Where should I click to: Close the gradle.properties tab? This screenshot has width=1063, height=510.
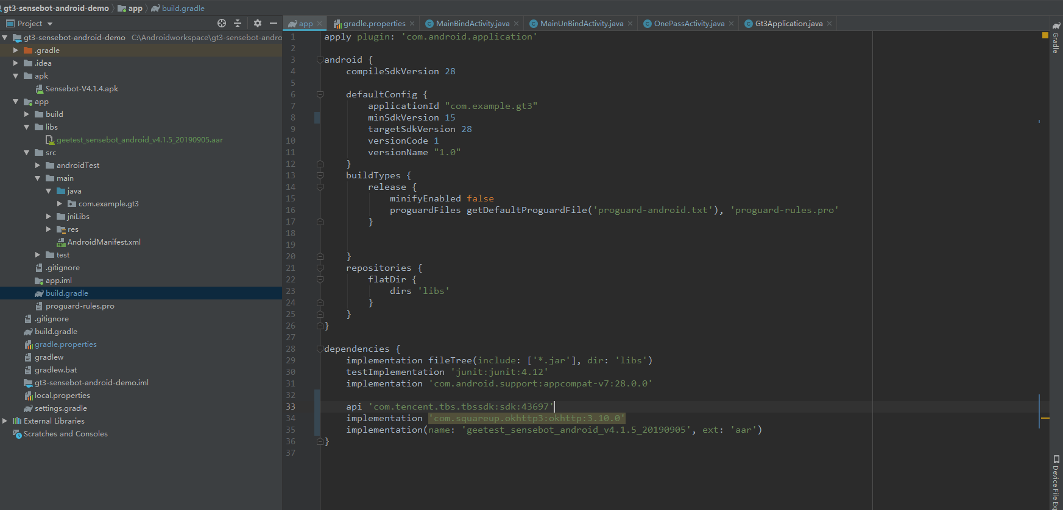[412, 24]
